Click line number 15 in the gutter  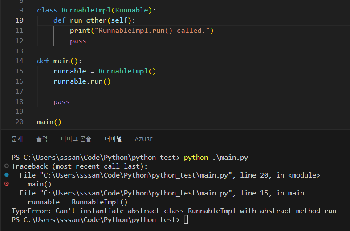pyautogui.click(x=19, y=71)
